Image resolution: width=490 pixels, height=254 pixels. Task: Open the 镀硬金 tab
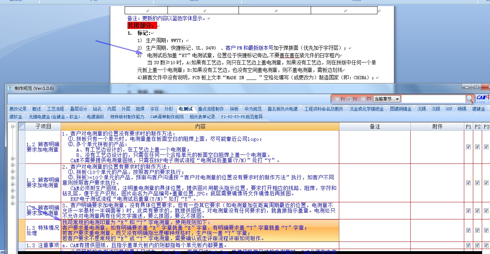click(x=479, y=109)
